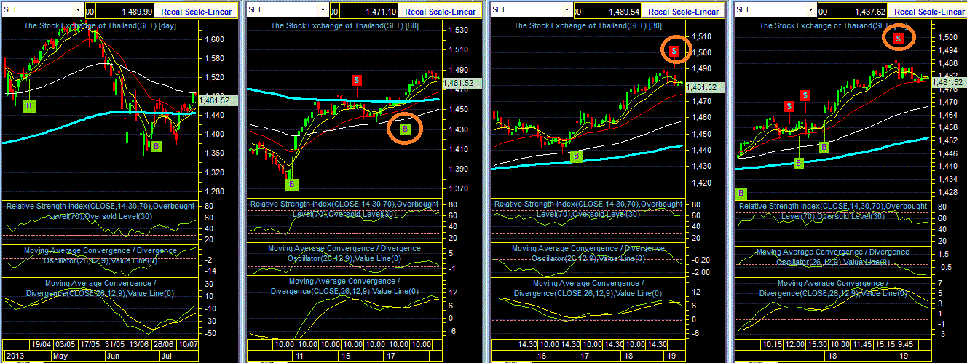
Task: Select the red S sell marker on the [60] chart
Action: 358,79
